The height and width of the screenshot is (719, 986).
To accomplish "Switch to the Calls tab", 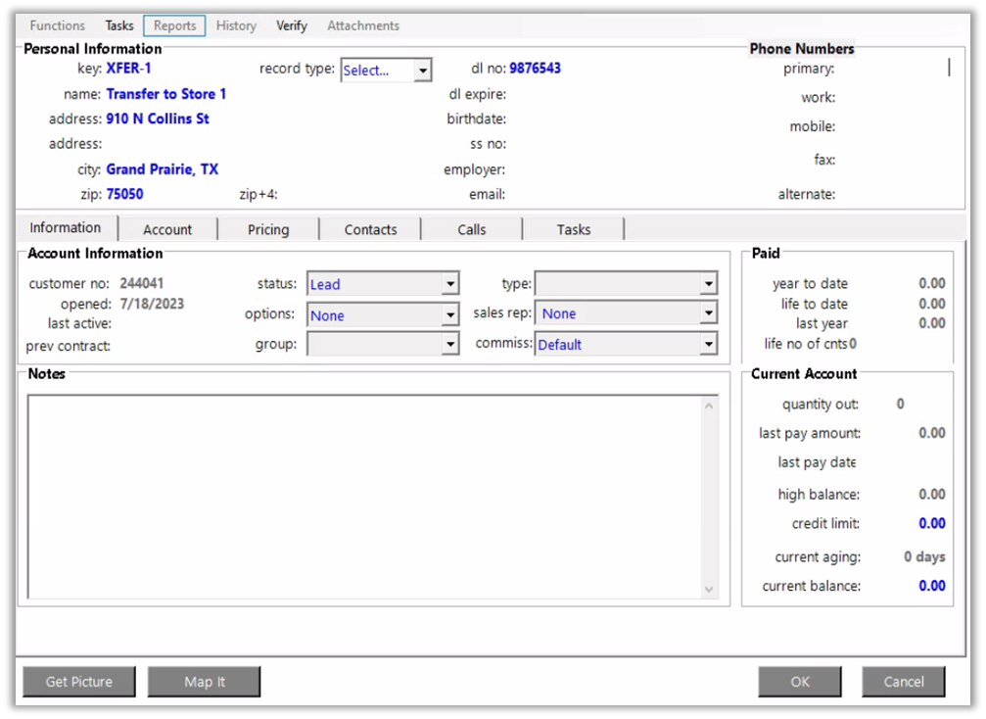I will [471, 229].
